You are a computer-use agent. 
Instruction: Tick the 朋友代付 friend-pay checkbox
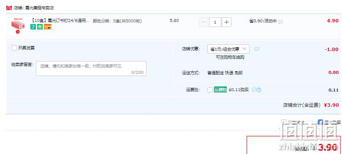[284, 122]
